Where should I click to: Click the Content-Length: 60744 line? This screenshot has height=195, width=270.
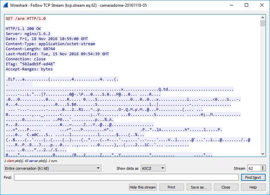coord(31,49)
